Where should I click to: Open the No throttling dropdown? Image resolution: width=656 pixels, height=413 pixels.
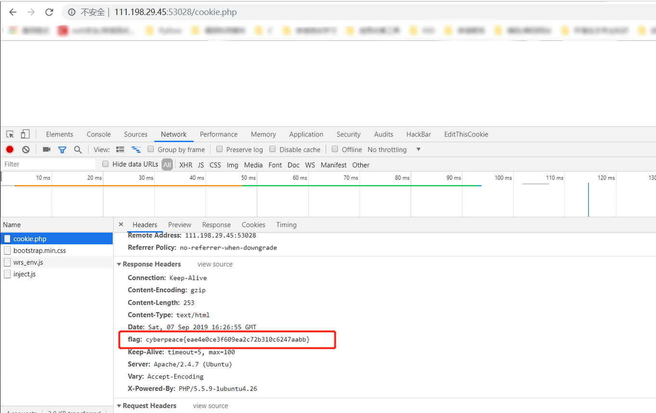click(394, 150)
